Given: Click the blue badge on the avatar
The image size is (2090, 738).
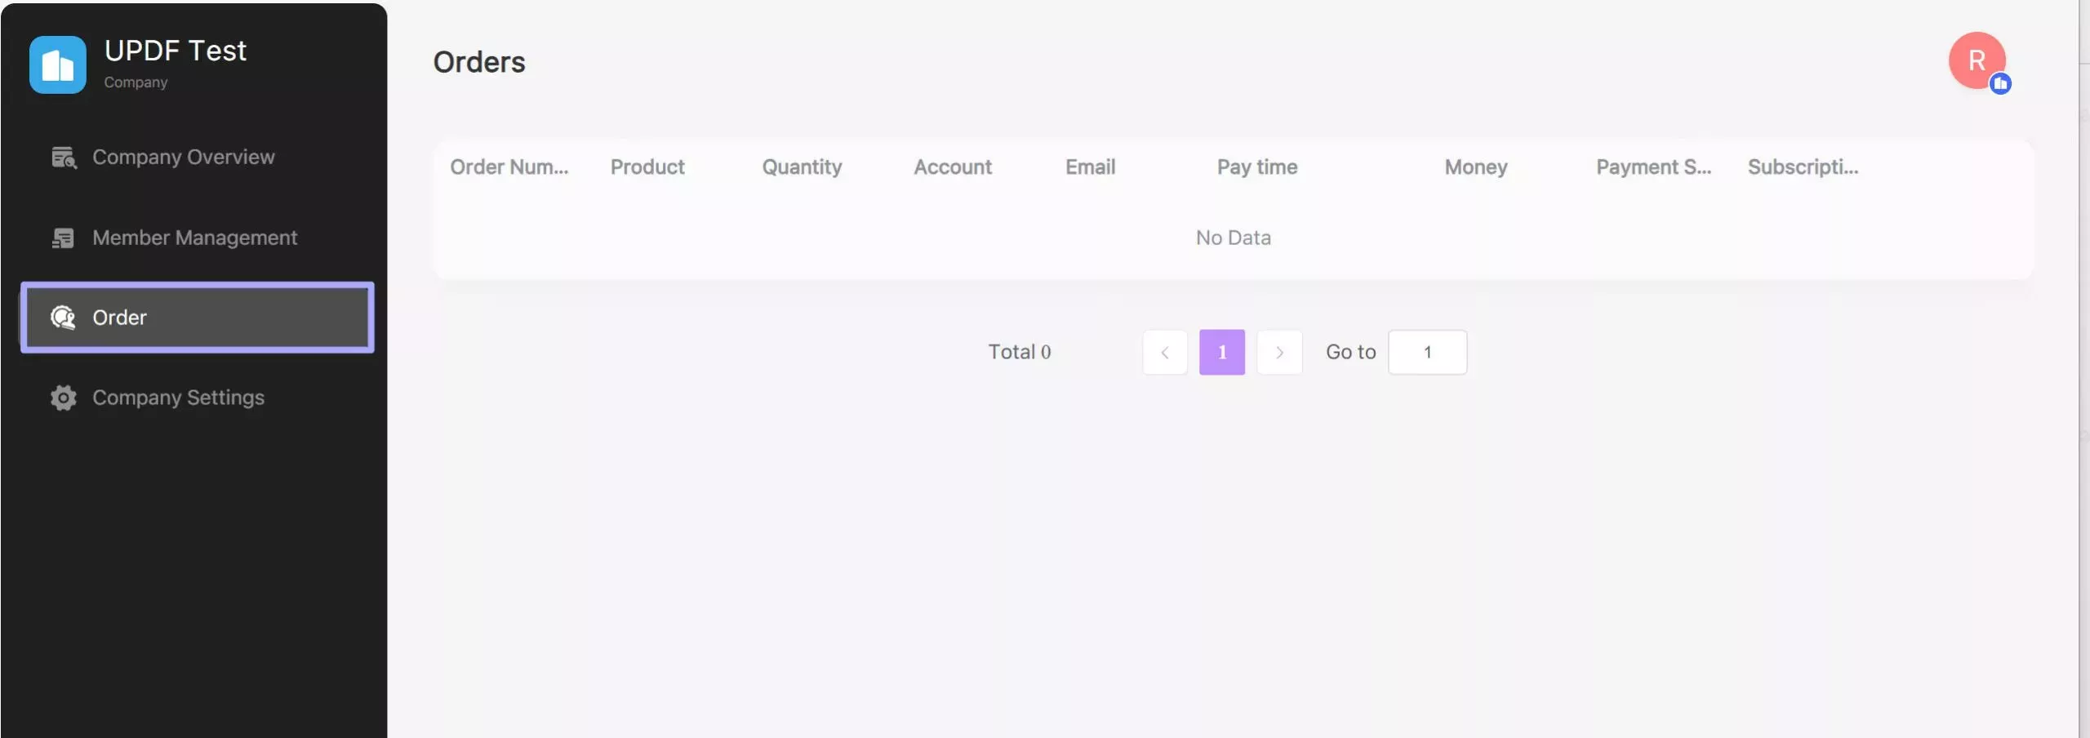Looking at the screenshot, I should coord(2000,83).
